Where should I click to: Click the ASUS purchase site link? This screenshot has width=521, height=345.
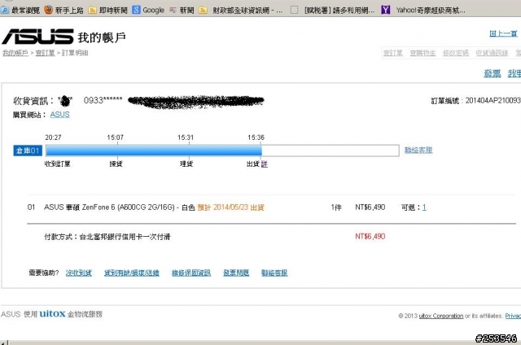point(59,115)
